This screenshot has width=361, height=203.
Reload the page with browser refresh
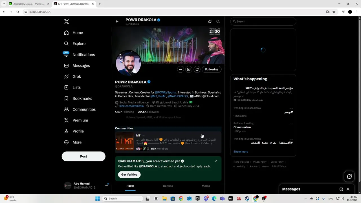pos(17,12)
